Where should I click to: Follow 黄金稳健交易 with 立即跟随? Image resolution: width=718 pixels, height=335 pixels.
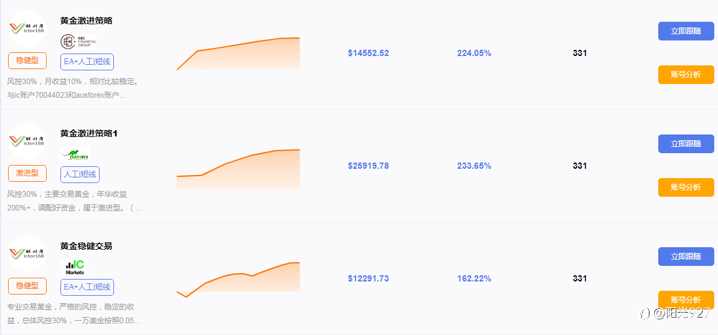(686, 257)
